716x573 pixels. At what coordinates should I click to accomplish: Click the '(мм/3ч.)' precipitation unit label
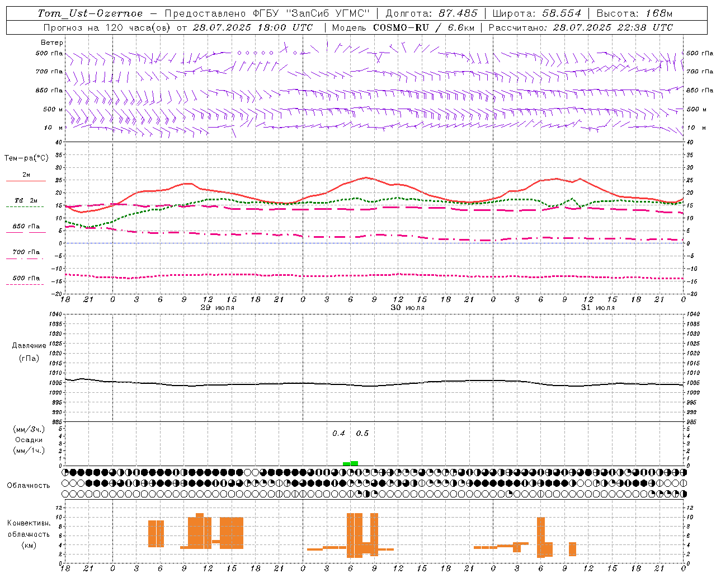coord(29,429)
